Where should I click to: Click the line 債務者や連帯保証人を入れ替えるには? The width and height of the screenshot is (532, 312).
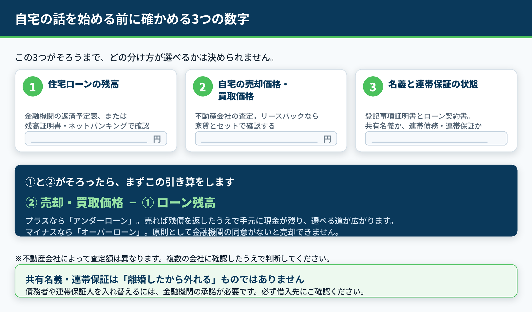pos(195,292)
